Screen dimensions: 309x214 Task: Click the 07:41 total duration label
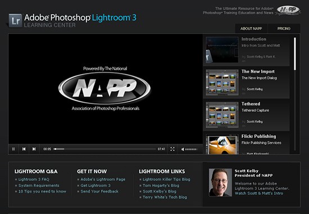[161, 149]
